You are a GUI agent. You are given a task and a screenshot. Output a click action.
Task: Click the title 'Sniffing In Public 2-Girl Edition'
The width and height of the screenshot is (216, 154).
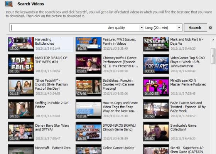[52, 105]
